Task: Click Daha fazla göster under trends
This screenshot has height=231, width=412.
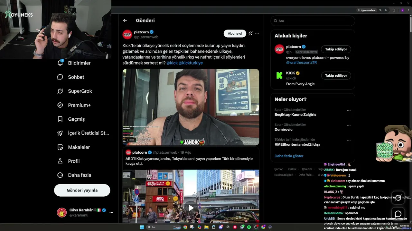Action: [289, 156]
